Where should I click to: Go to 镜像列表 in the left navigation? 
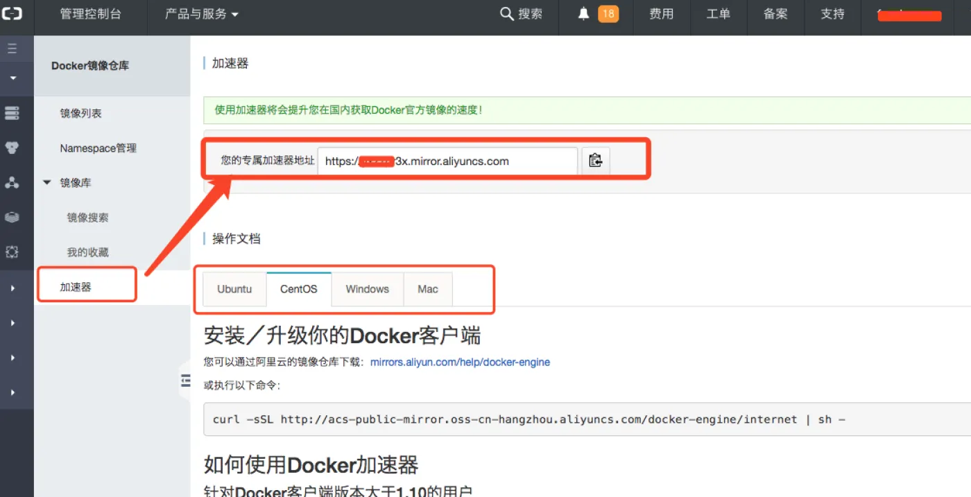pyautogui.click(x=81, y=113)
